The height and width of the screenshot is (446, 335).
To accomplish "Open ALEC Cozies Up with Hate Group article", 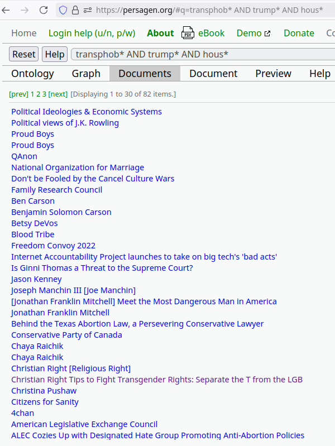I will coord(157,435).
